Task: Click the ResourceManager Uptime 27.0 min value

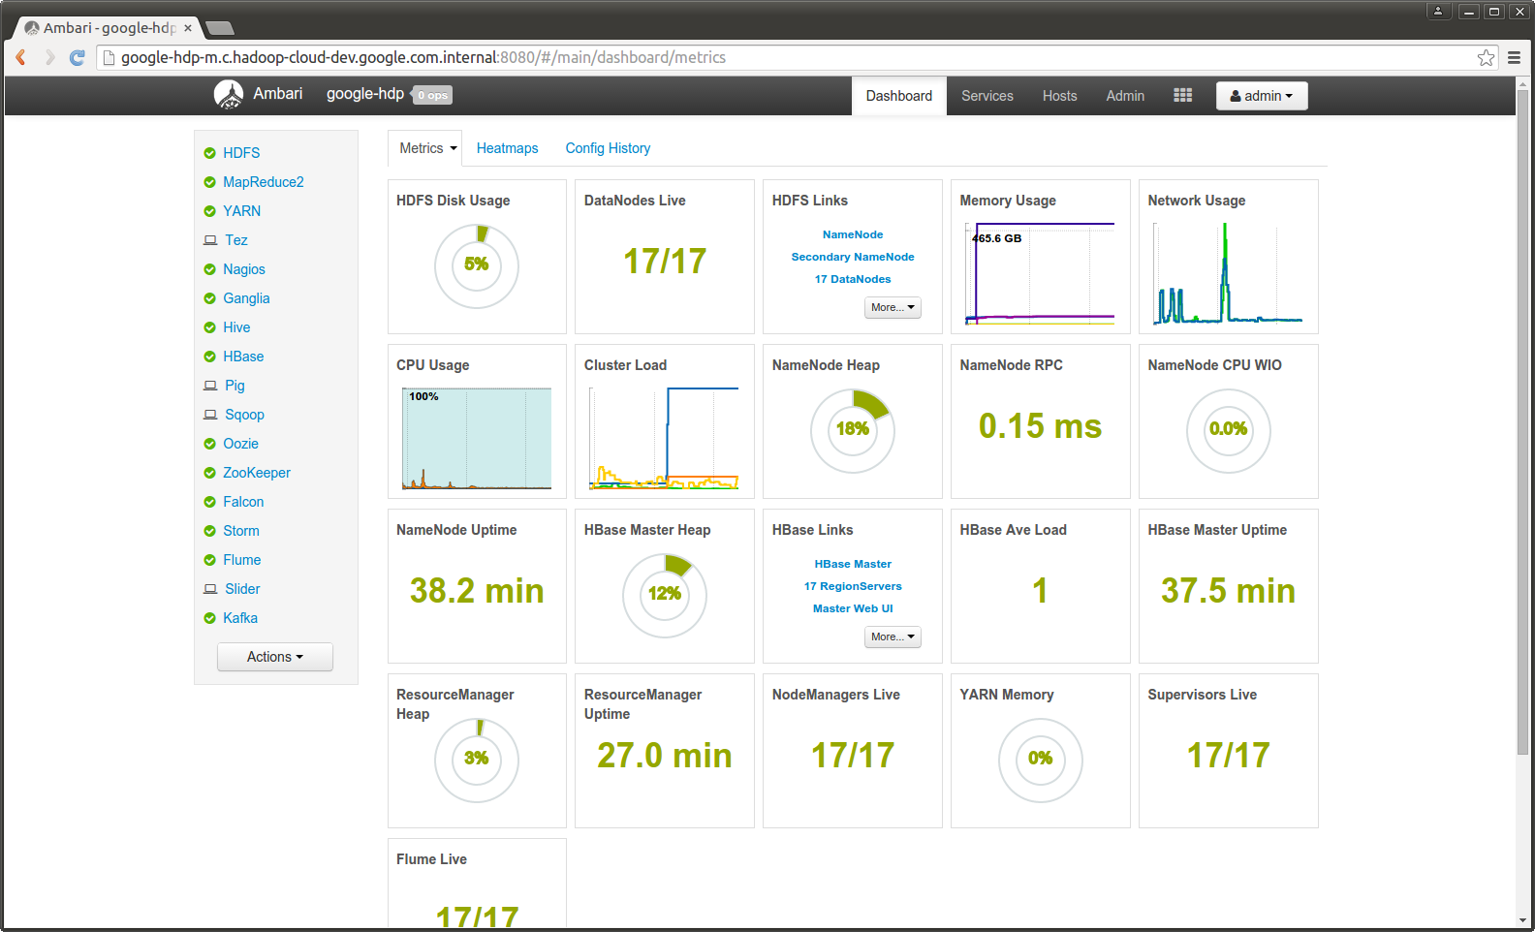Action: coord(665,756)
